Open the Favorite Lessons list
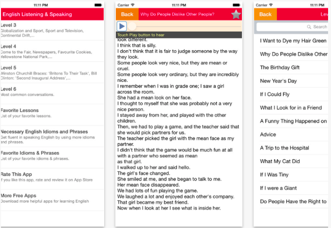The image size is (331, 228). pos(53,115)
